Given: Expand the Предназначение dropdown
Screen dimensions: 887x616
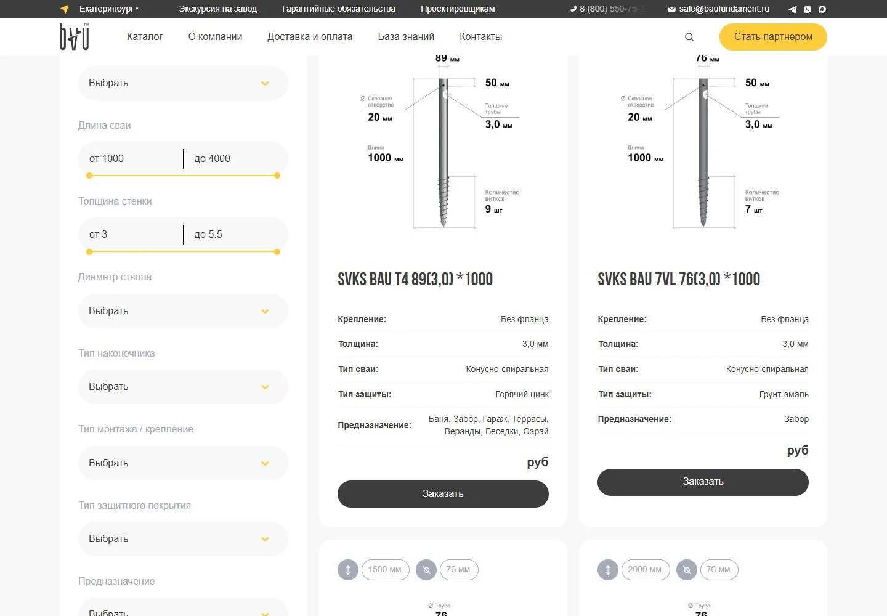Looking at the screenshot, I should (183, 607).
